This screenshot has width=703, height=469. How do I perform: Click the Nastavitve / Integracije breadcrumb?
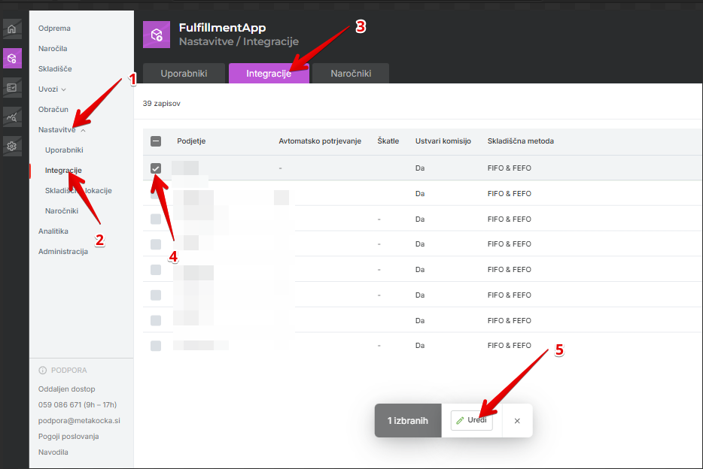[239, 41]
